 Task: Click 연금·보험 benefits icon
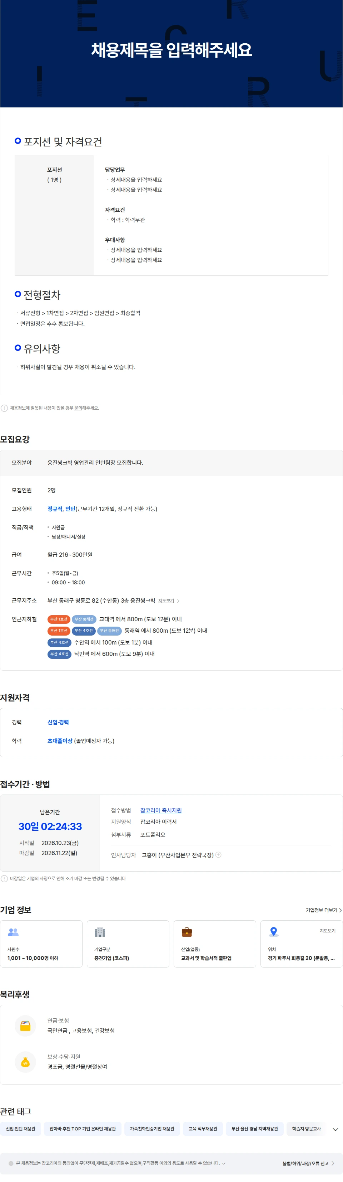coord(26,1026)
